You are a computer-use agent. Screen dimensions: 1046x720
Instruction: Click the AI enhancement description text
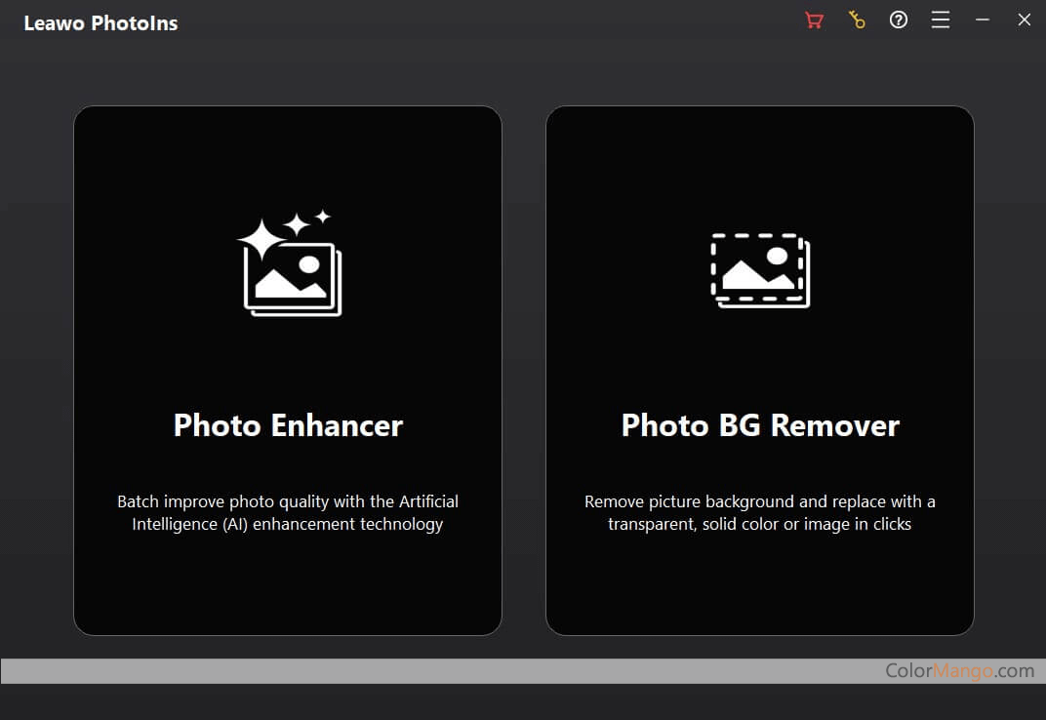pyautogui.click(x=288, y=512)
